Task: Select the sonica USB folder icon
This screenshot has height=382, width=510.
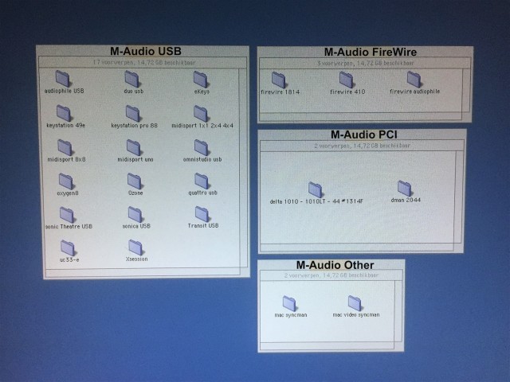Action: [x=135, y=214]
